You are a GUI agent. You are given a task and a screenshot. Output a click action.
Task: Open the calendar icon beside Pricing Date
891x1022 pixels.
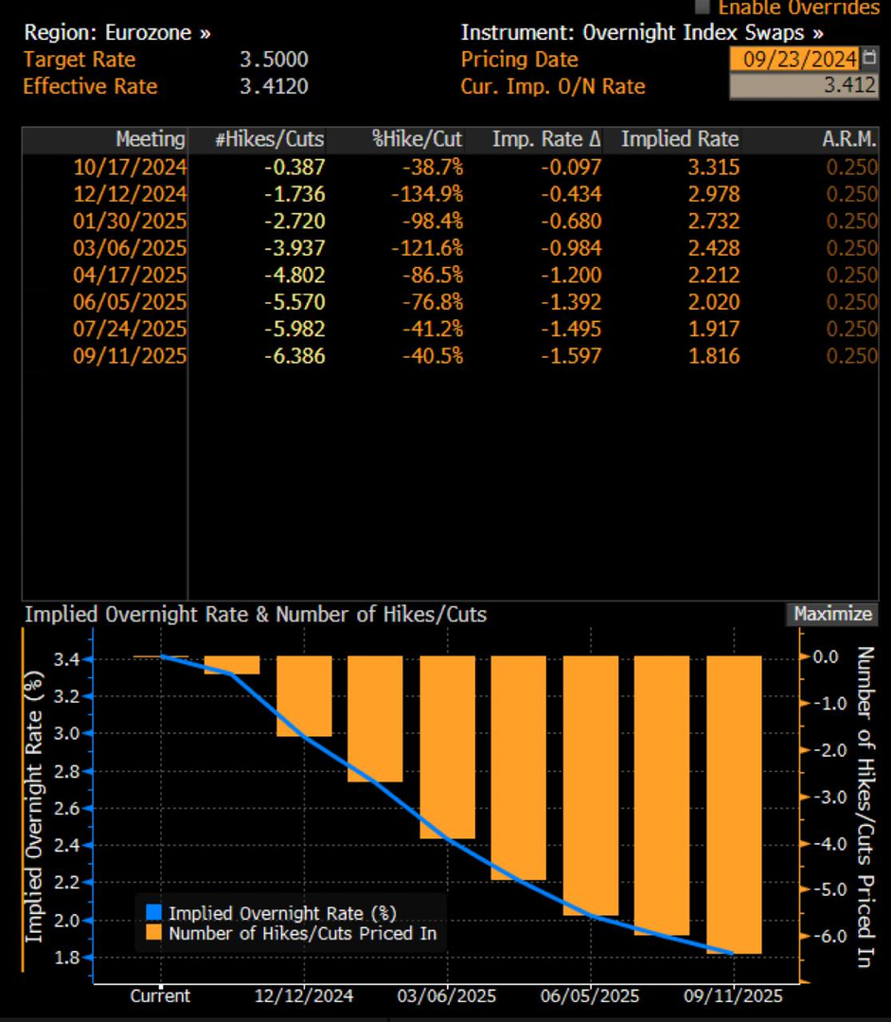coord(870,59)
